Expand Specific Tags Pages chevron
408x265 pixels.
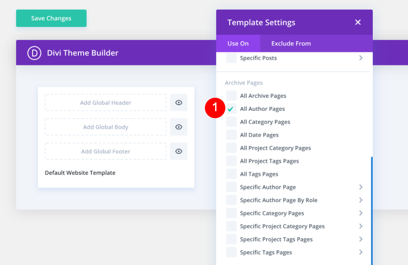point(361,252)
